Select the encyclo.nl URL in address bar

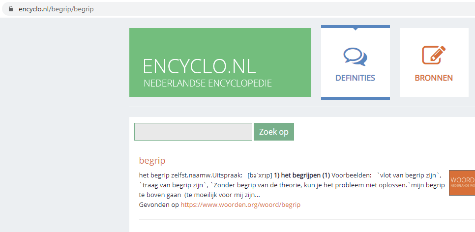coord(56,9)
